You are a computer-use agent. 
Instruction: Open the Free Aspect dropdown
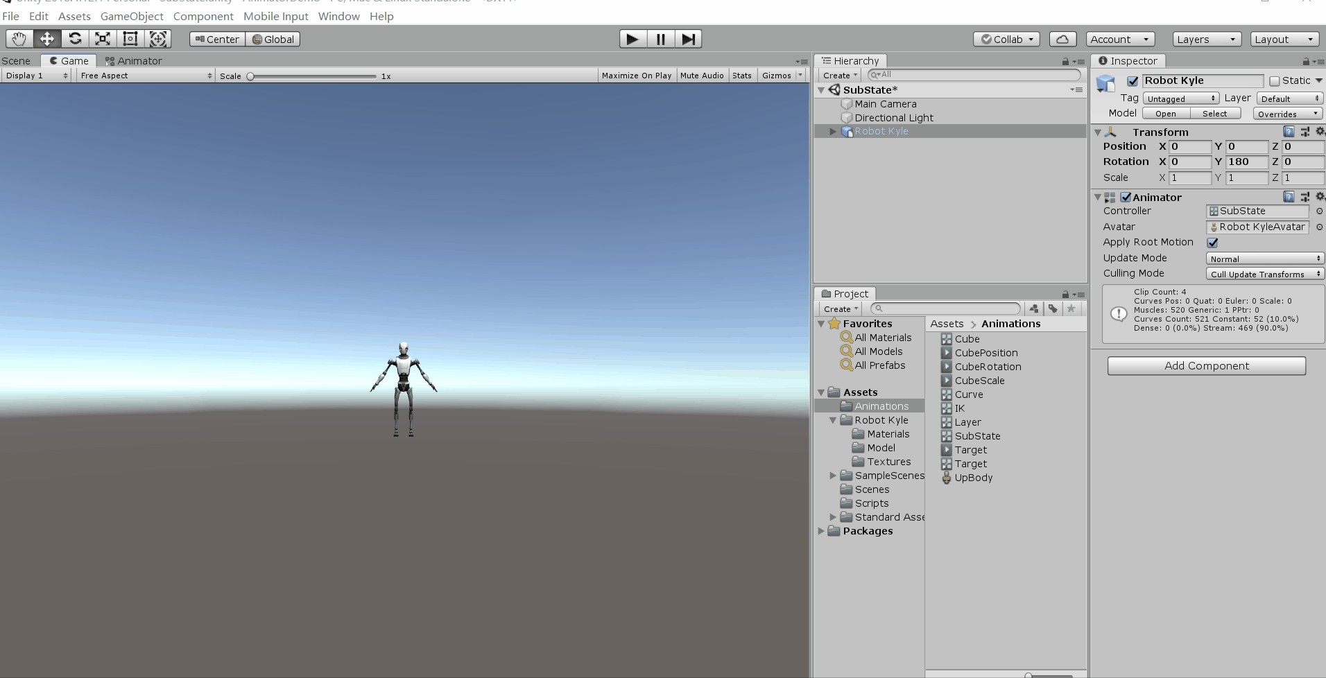tap(146, 76)
